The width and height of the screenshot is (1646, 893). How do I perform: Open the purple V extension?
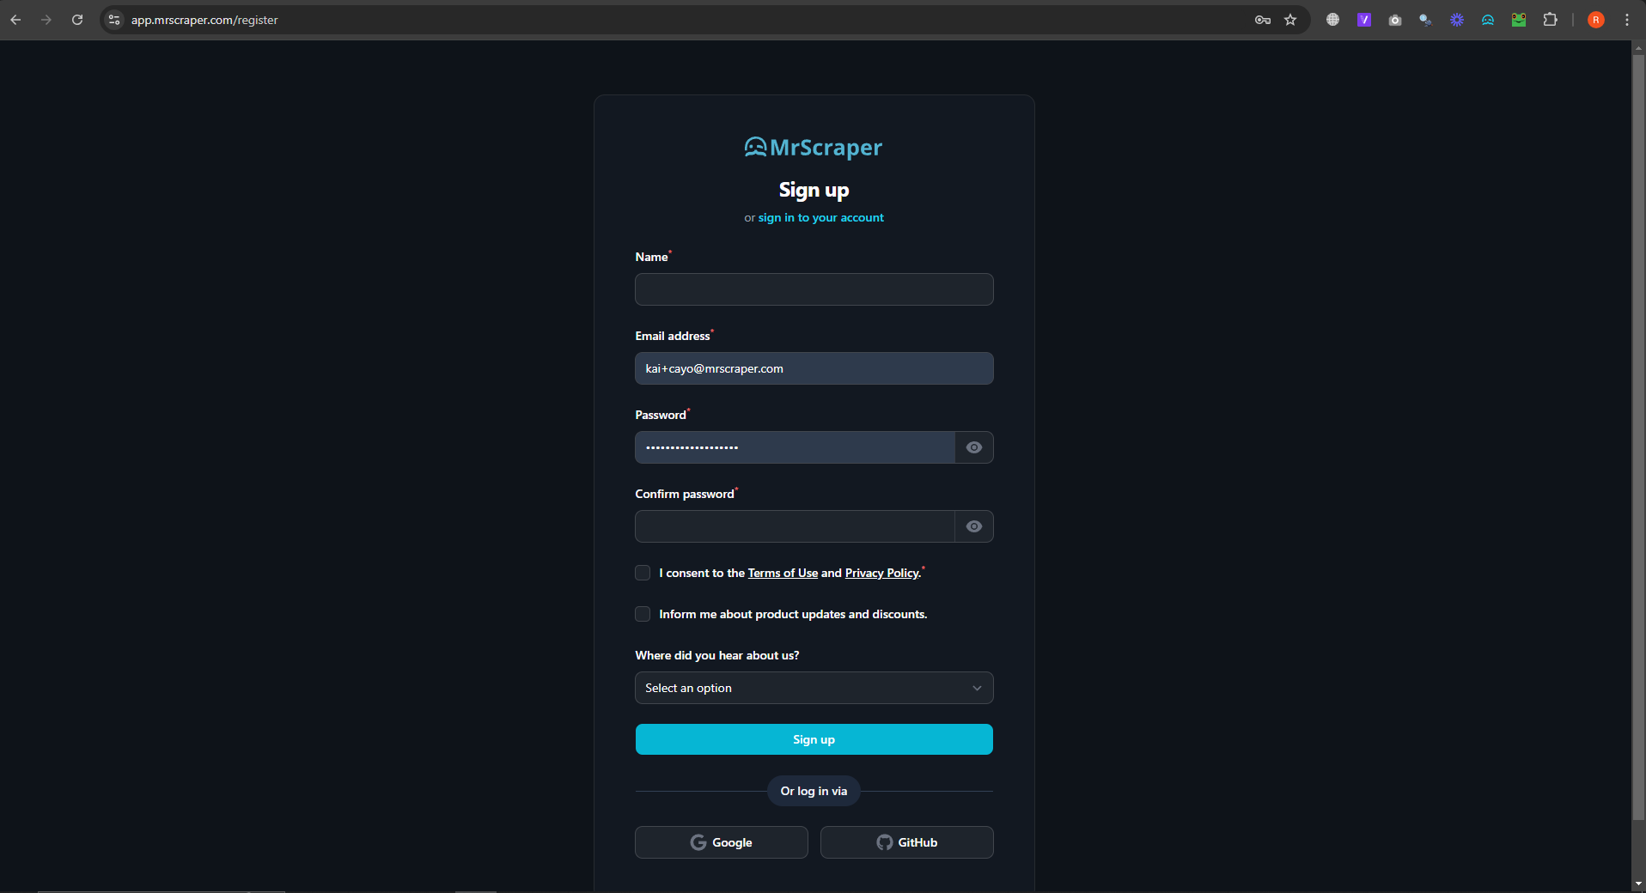click(1363, 20)
